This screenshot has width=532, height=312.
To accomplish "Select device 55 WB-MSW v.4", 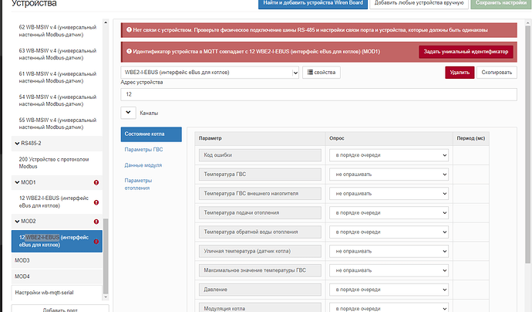I will coord(57,124).
